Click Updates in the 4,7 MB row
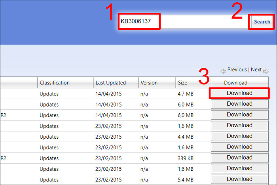The height and width of the screenshot is (185, 277). click(x=49, y=94)
